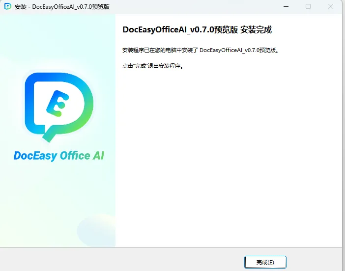Click the title bar text '安装 - DocEasyOfficeAI_v0.7.0预览版'
This screenshot has width=345, height=271.
click(62, 7)
